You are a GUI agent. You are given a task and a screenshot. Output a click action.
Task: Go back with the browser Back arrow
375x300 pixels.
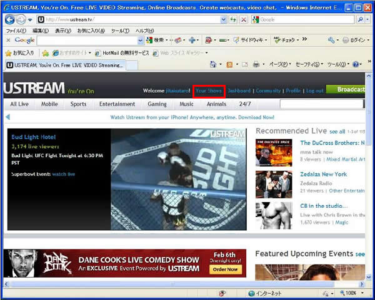(x=9, y=19)
